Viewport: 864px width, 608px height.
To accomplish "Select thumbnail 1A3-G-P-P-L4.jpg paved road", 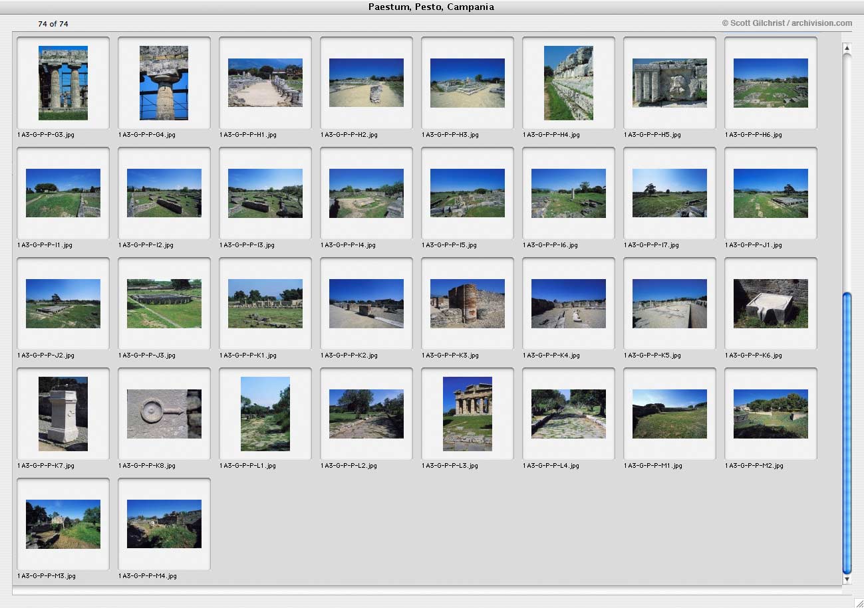I will tap(569, 414).
